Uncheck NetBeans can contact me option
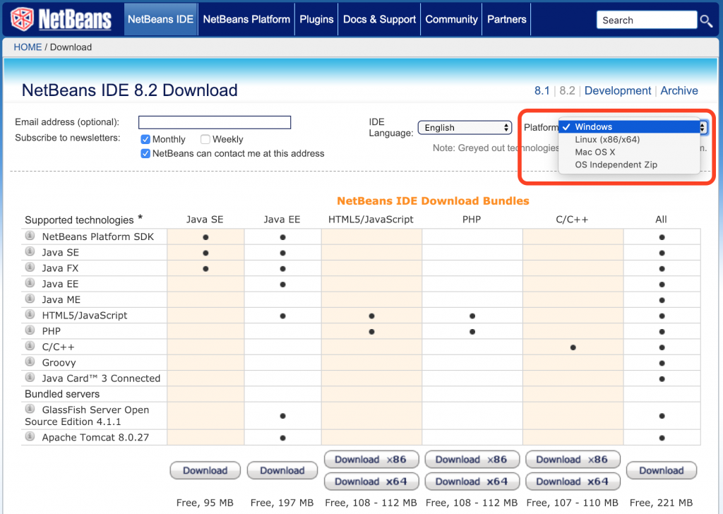This screenshot has height=514, width=723. pos(146,153)
